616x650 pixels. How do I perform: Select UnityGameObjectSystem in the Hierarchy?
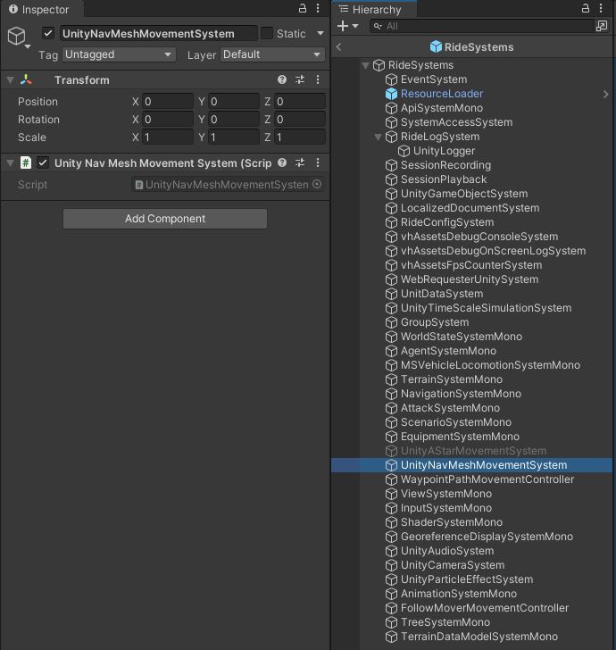coord(464,194)
